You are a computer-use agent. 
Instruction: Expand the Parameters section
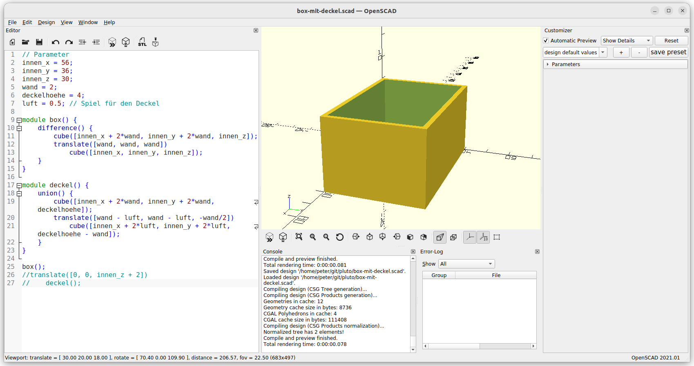[547, 64]
